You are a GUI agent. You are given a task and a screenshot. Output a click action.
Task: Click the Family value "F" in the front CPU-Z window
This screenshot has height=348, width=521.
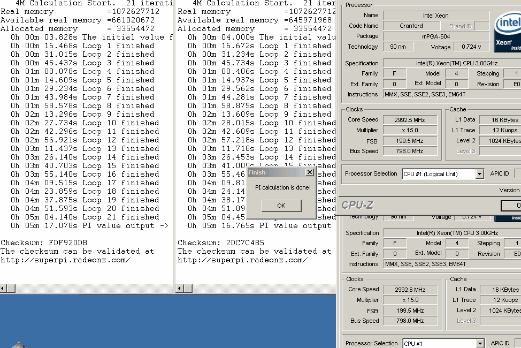pyautogui.click(x=394, y=73)
